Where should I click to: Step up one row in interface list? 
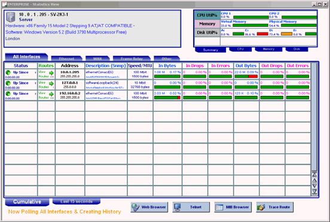(x=314, y=180)
